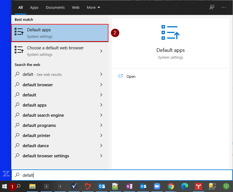Switch to the Documents search tab
Image resolution: width=233 pixels, height=192 pixels.
click(x=55, y=8)
